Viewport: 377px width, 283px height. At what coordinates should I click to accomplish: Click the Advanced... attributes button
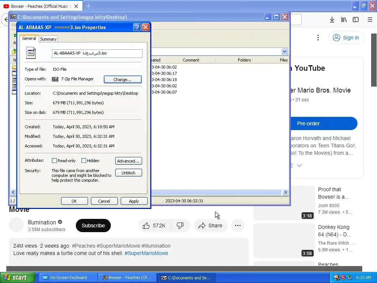[x=128, y=161]
